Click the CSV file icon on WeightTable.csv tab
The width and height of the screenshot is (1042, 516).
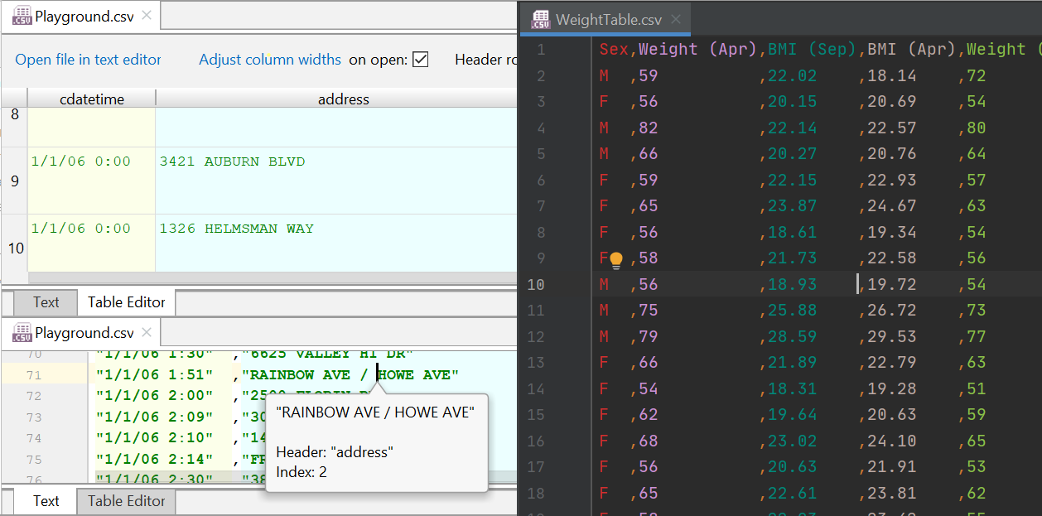click(x=541, y=20)
